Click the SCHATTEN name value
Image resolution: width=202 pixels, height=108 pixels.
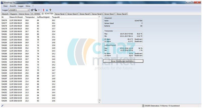138,21
